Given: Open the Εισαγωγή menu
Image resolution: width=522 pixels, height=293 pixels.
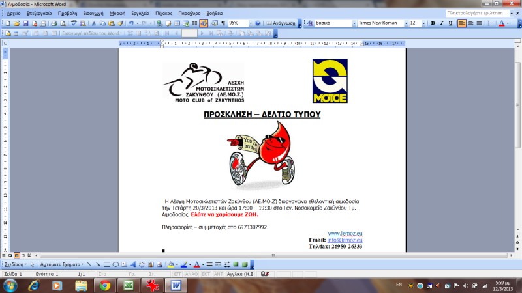Looking at the screenshot, I should point(94,13).
